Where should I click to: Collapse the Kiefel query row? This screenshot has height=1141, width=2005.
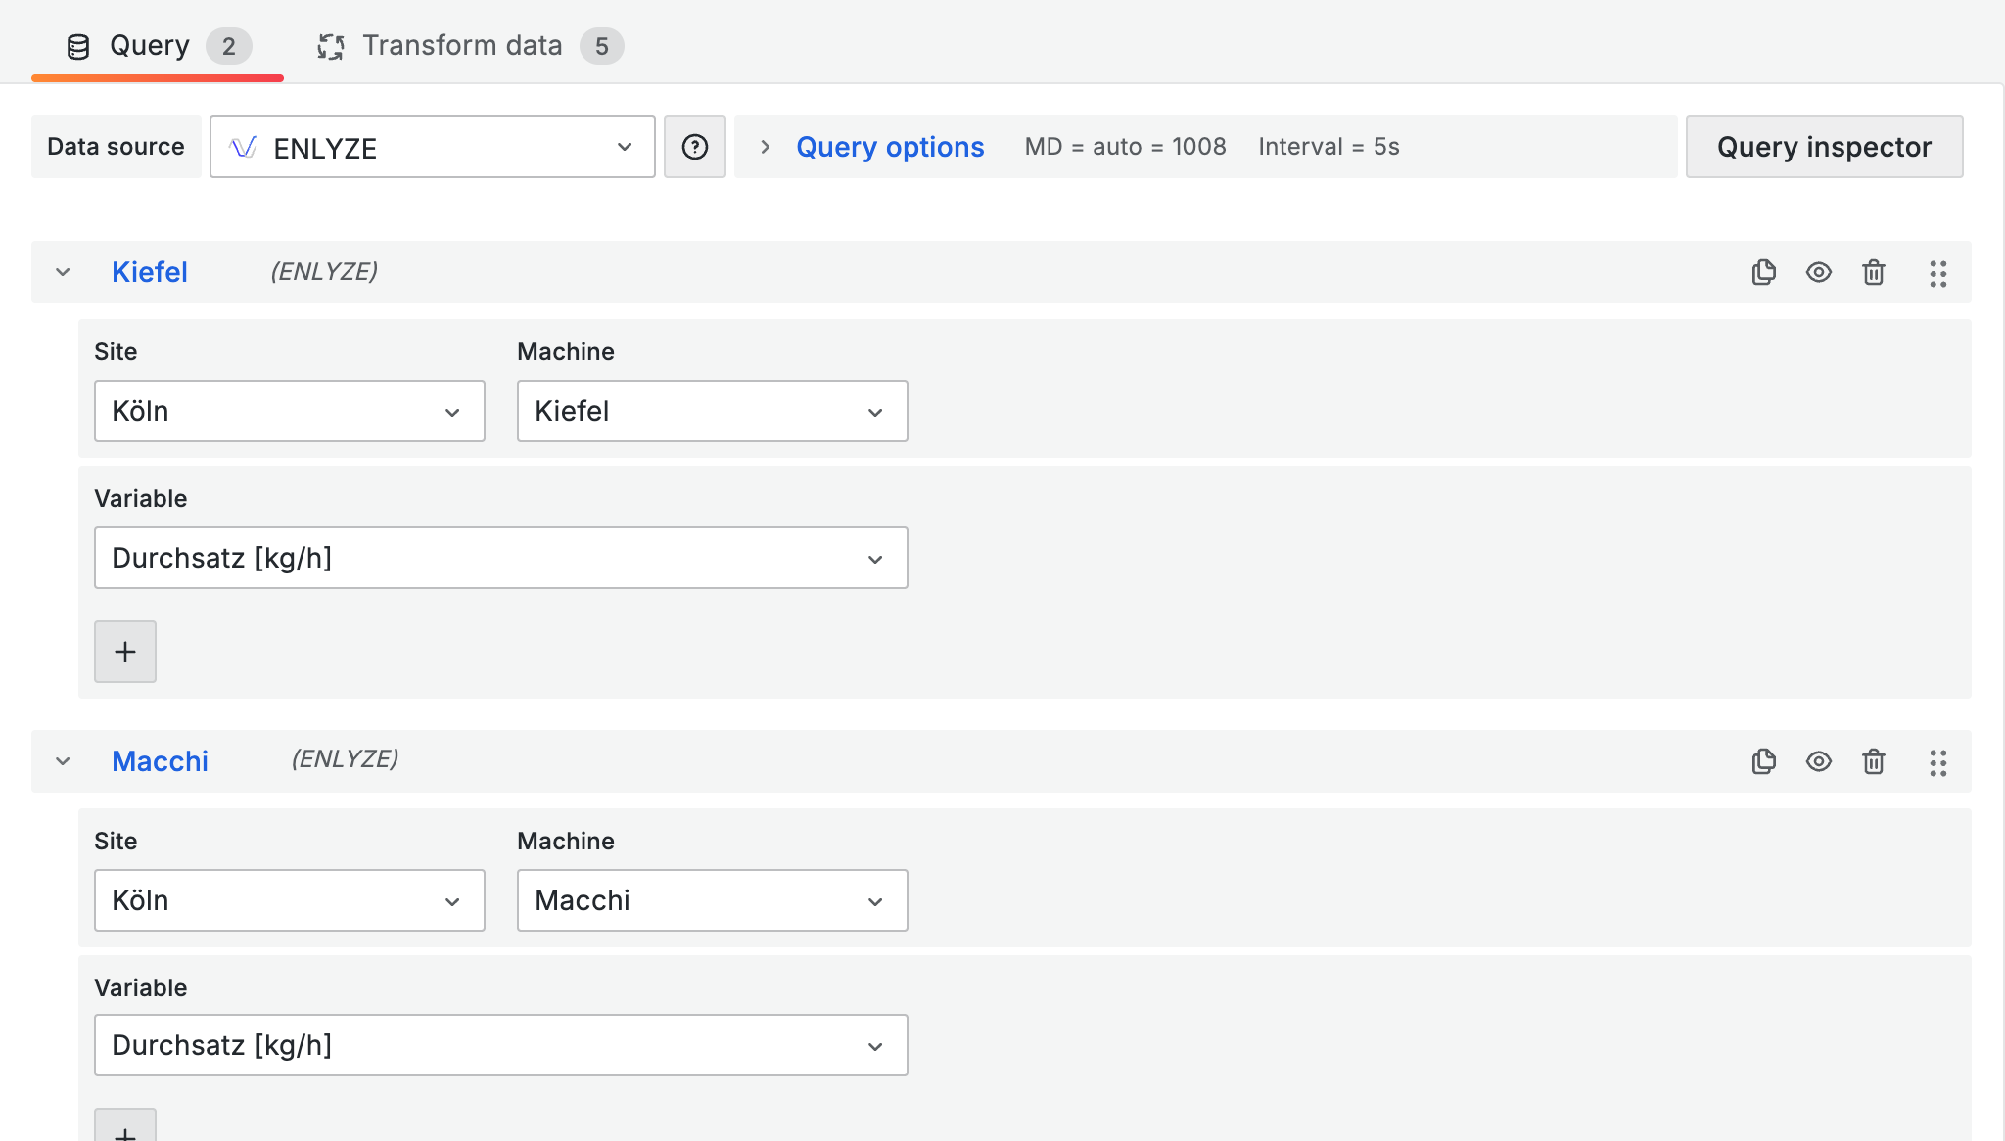[x=63, y=272]
